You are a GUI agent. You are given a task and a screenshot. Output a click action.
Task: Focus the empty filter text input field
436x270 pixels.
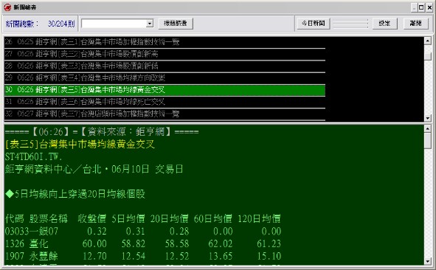114,24
